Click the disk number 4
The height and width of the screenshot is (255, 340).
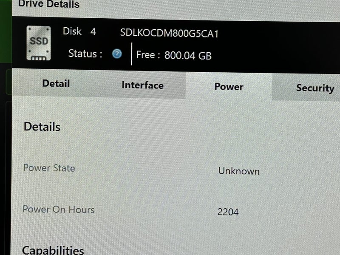93,32
